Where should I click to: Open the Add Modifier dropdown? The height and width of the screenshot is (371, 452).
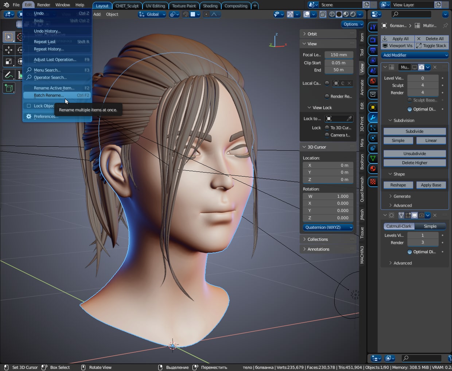[415, 55]
